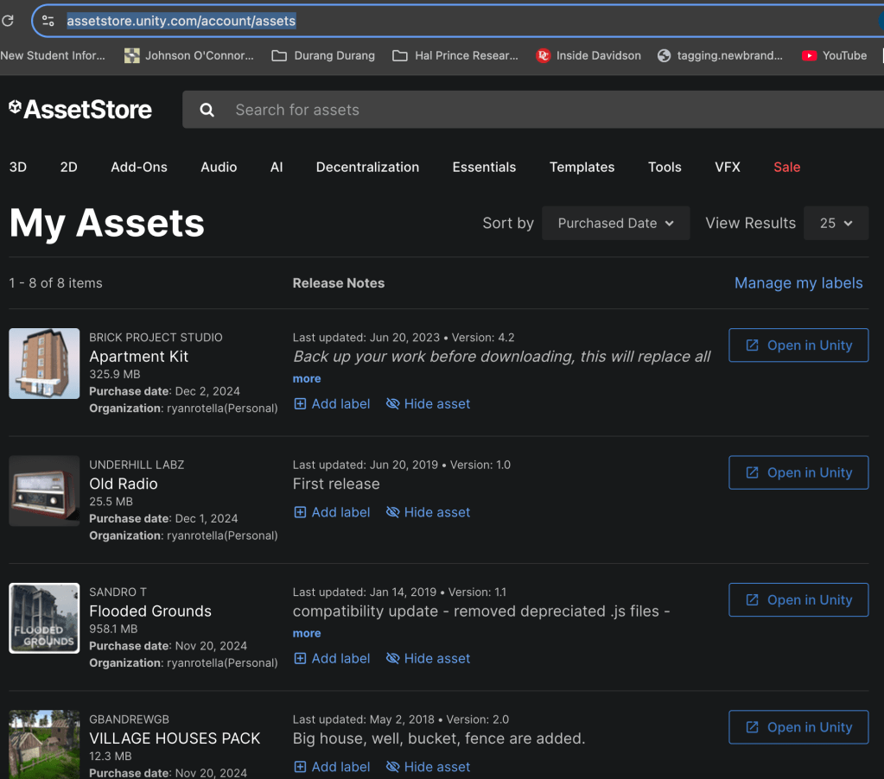Open the Durang Durang bookmark folder
The image size is (884, 779).
point(323,55)
